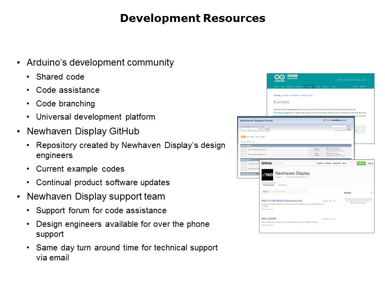Image resolution: width=385 pixels, height=288 pixels.
Task: Click the Arduino infinity logo
Action: [280, 78]
